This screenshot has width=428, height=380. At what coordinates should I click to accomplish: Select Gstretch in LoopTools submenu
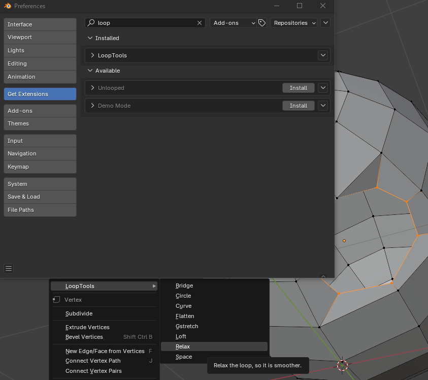(214, 326)
